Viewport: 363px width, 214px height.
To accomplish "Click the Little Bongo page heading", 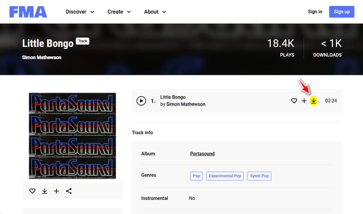I will coord(48,44).
